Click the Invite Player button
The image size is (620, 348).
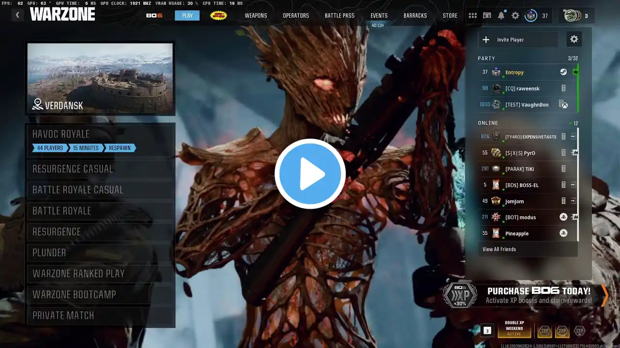coord(518,40)
